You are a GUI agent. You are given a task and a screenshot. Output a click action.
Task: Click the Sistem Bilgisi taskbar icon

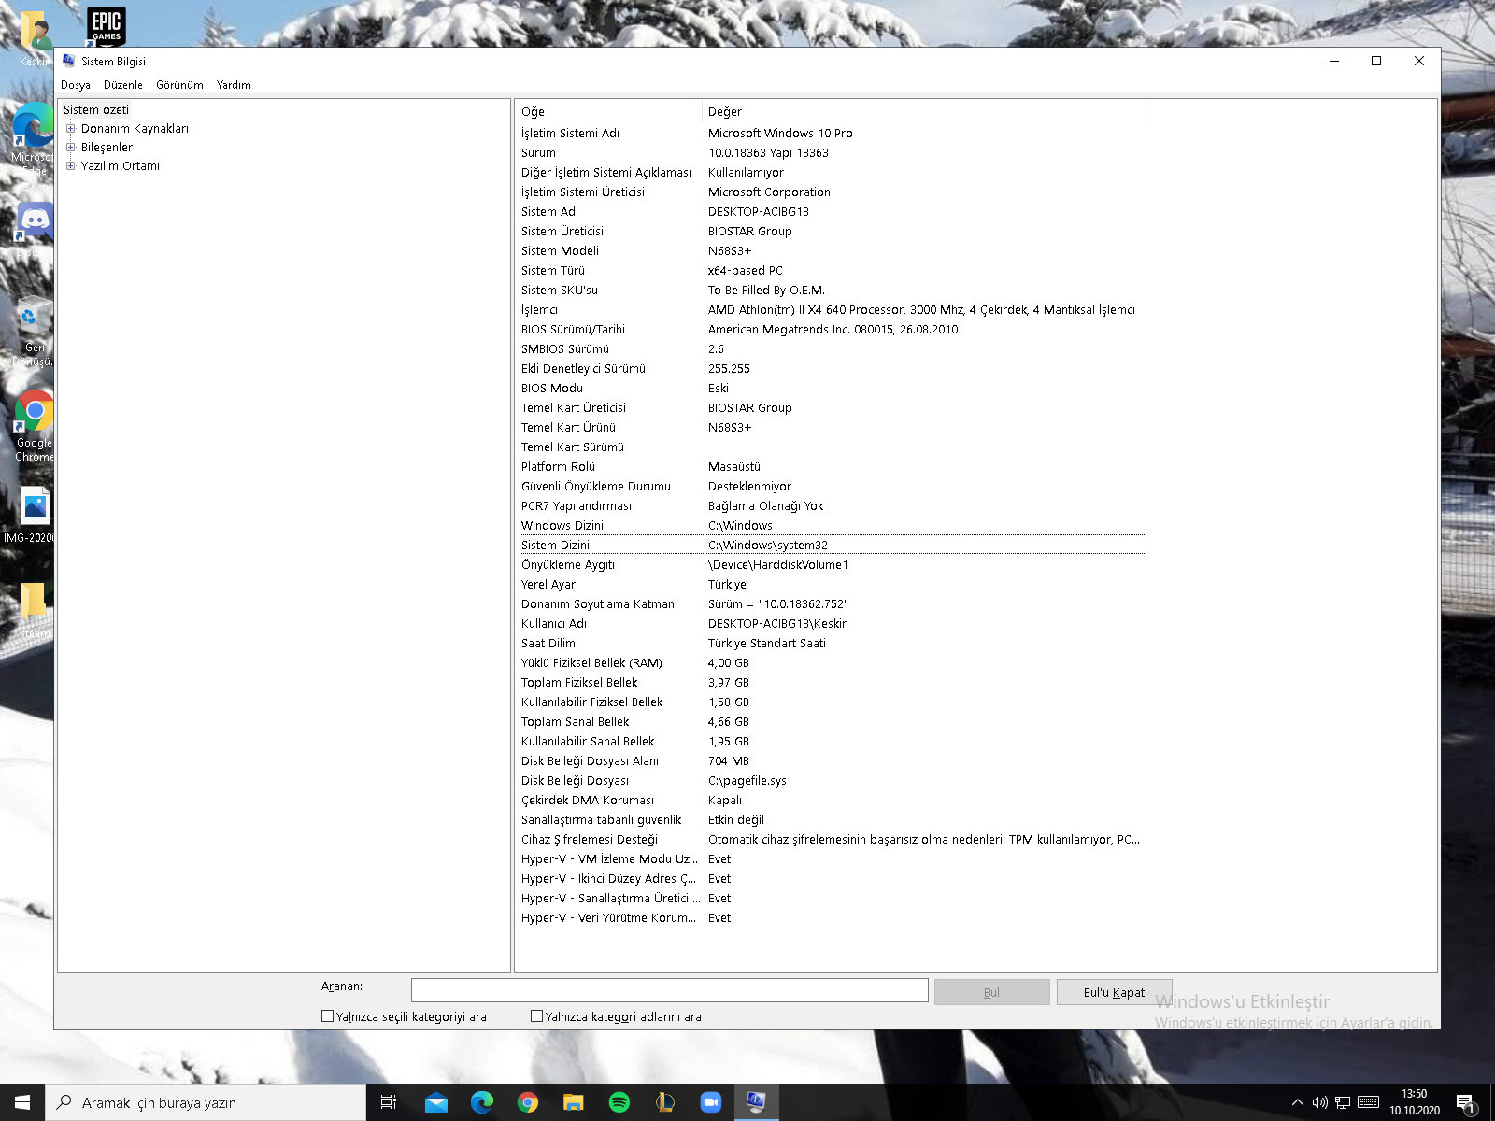point(756,1102)
